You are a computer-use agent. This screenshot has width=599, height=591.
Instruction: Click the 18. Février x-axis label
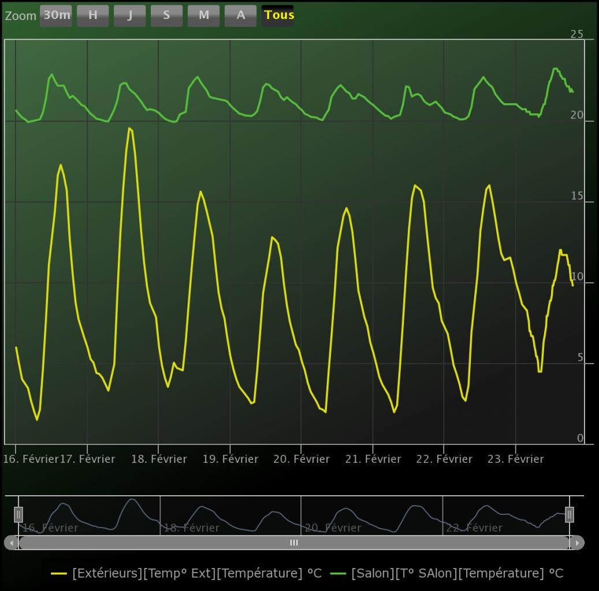(x=159, y=458)
